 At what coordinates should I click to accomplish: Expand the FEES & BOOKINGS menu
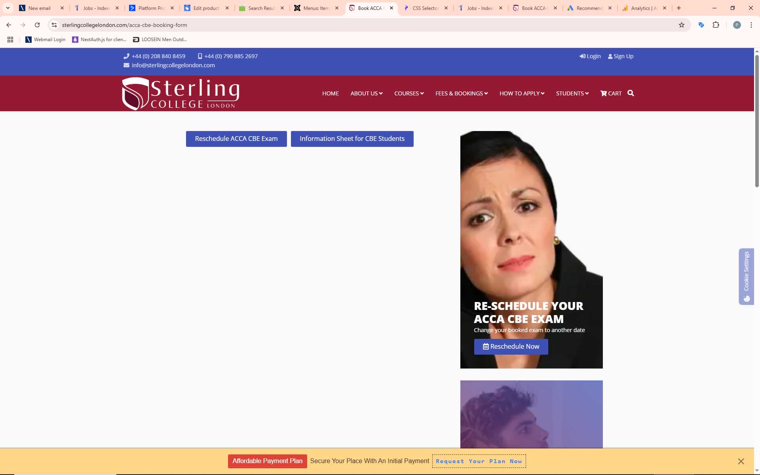pyautogui.click(x=461, y=93)
